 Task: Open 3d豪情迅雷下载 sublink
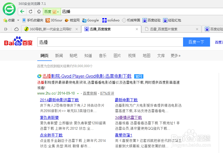coord(129,118)
